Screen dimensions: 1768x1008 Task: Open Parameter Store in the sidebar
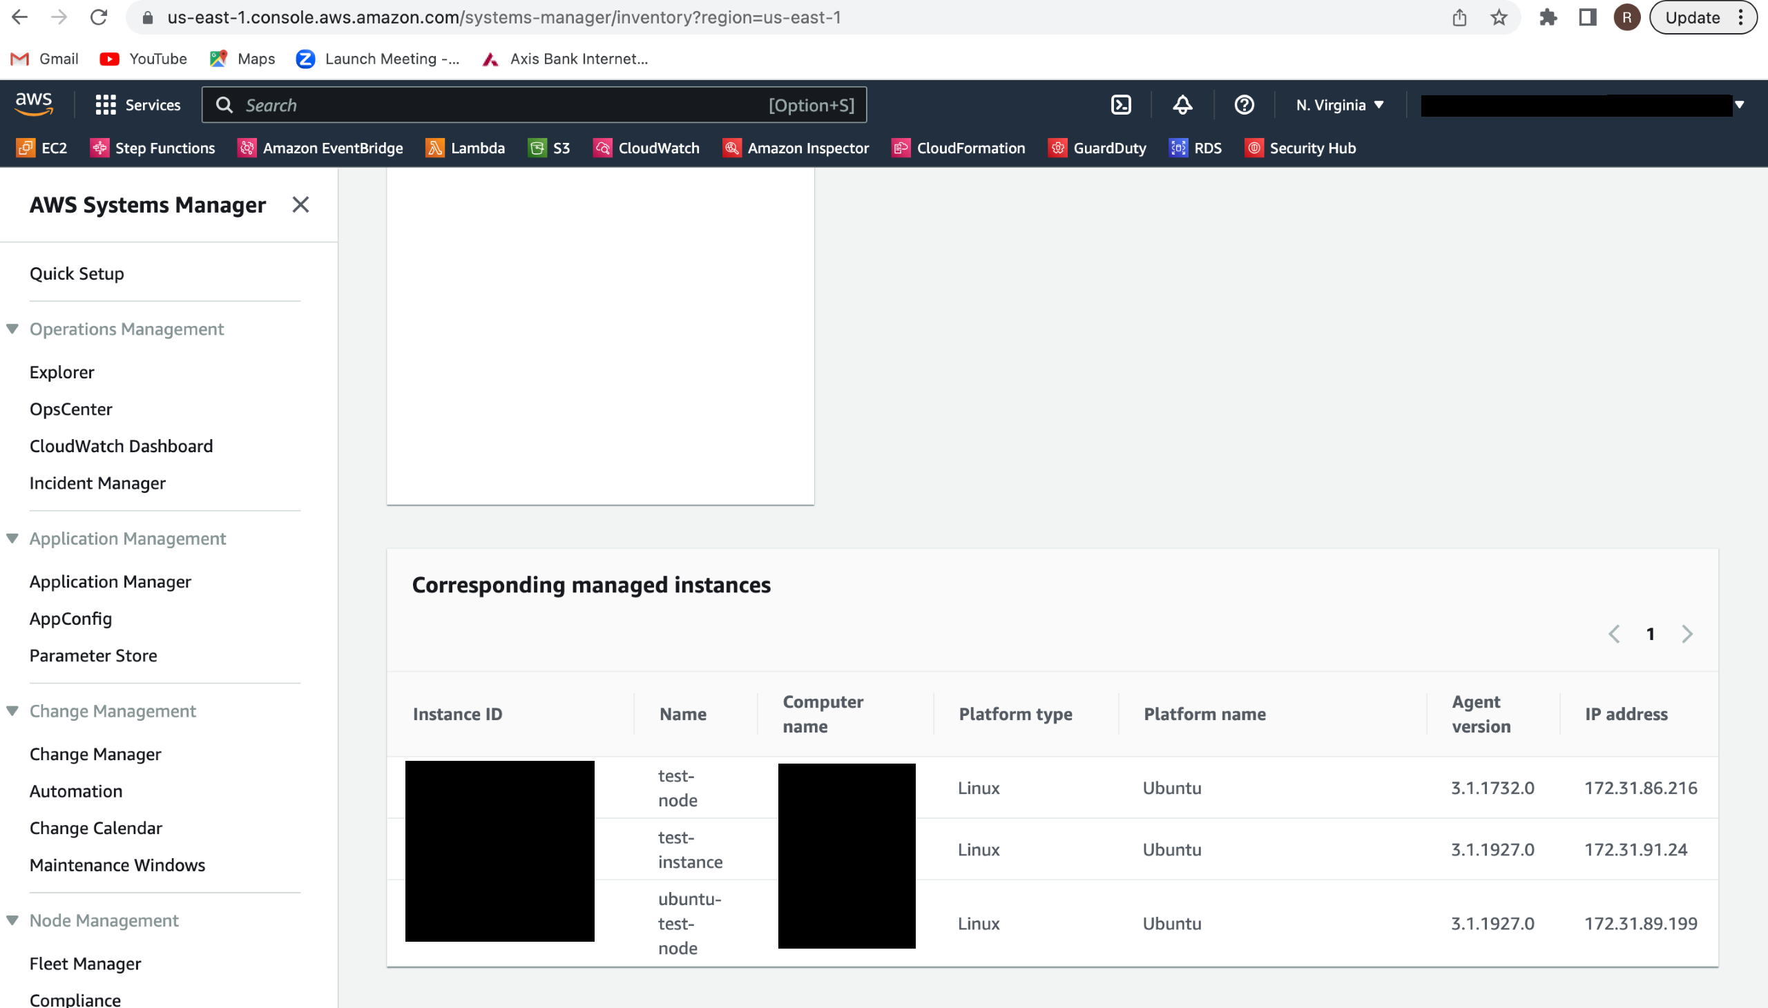pos(93,656)
